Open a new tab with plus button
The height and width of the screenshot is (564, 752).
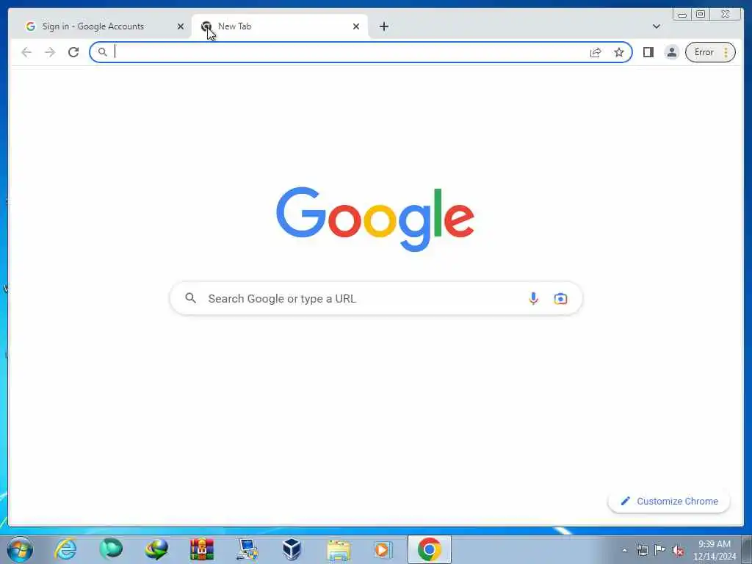point(383,27)
